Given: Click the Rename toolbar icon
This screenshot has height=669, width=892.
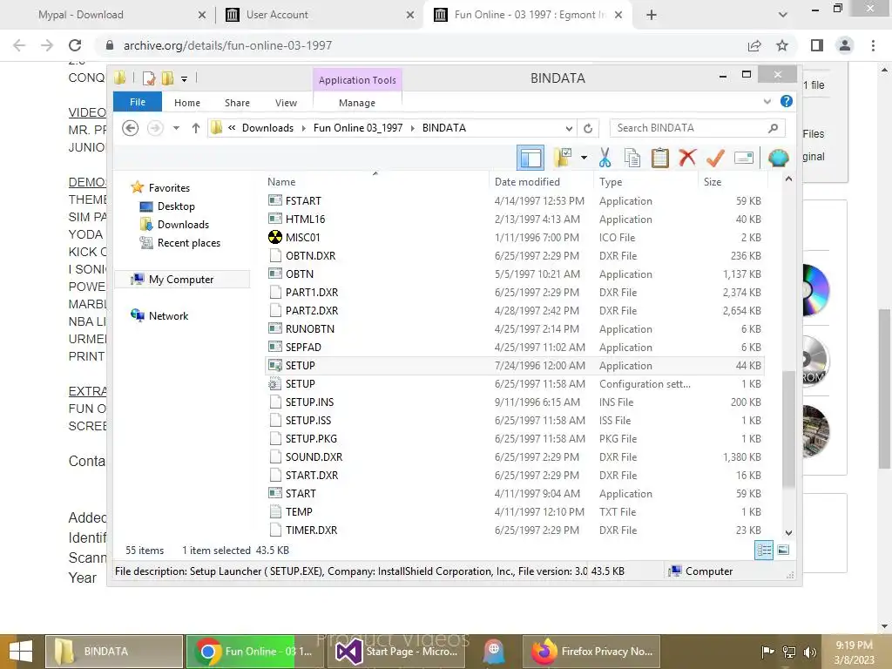Looking at the screenshot, I should [744, 158].
